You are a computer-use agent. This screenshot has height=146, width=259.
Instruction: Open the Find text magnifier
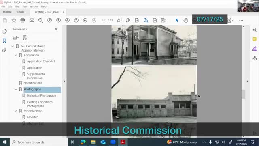click(x=40, y=20)
